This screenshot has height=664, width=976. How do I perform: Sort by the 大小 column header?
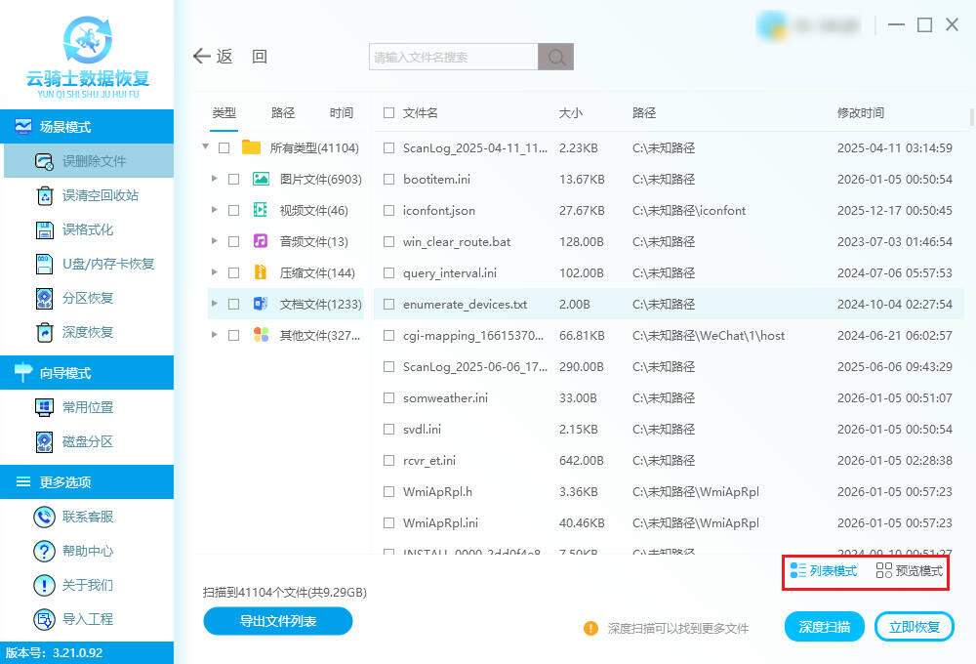tap(570, 112)
